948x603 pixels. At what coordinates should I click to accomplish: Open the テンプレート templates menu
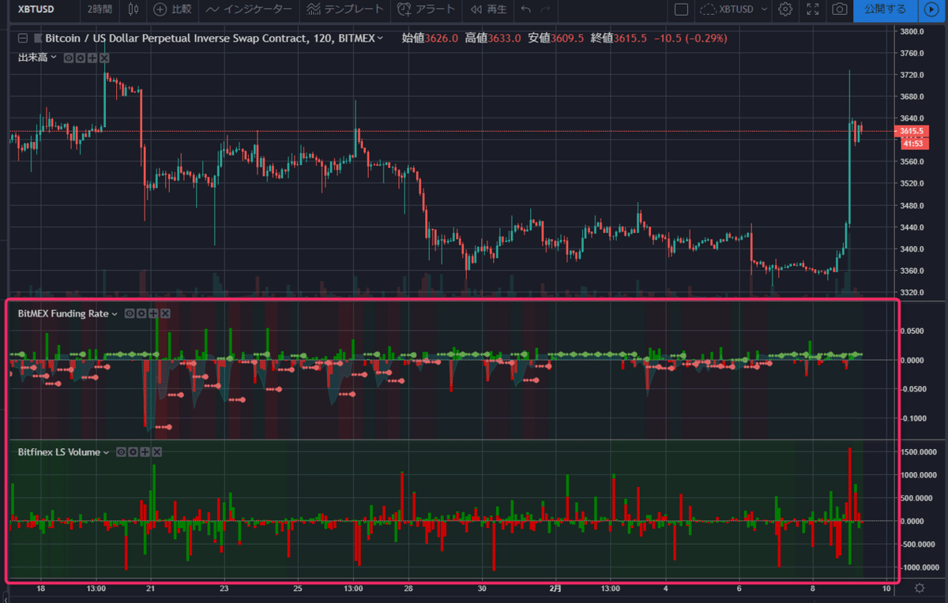[344, 9]
